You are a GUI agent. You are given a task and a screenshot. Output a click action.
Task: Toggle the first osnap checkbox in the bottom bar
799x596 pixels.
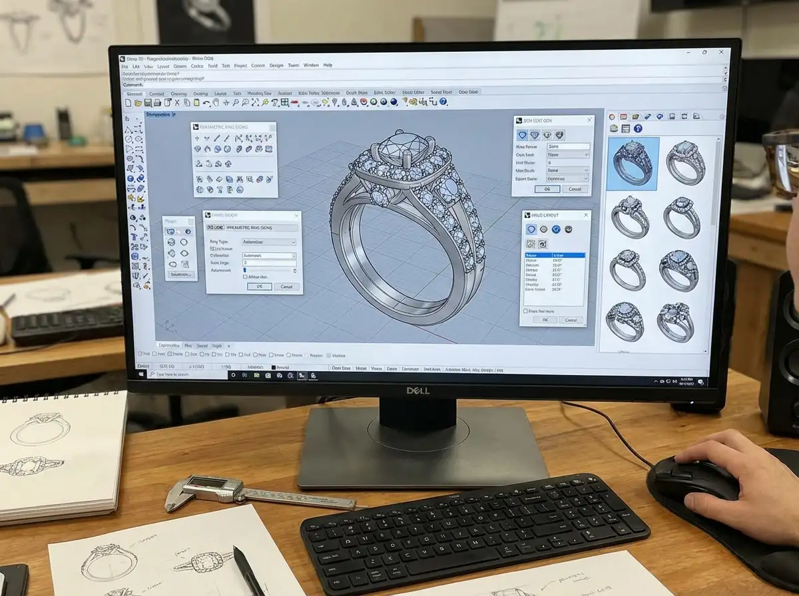pyautogui.click(x=139, y=355)
